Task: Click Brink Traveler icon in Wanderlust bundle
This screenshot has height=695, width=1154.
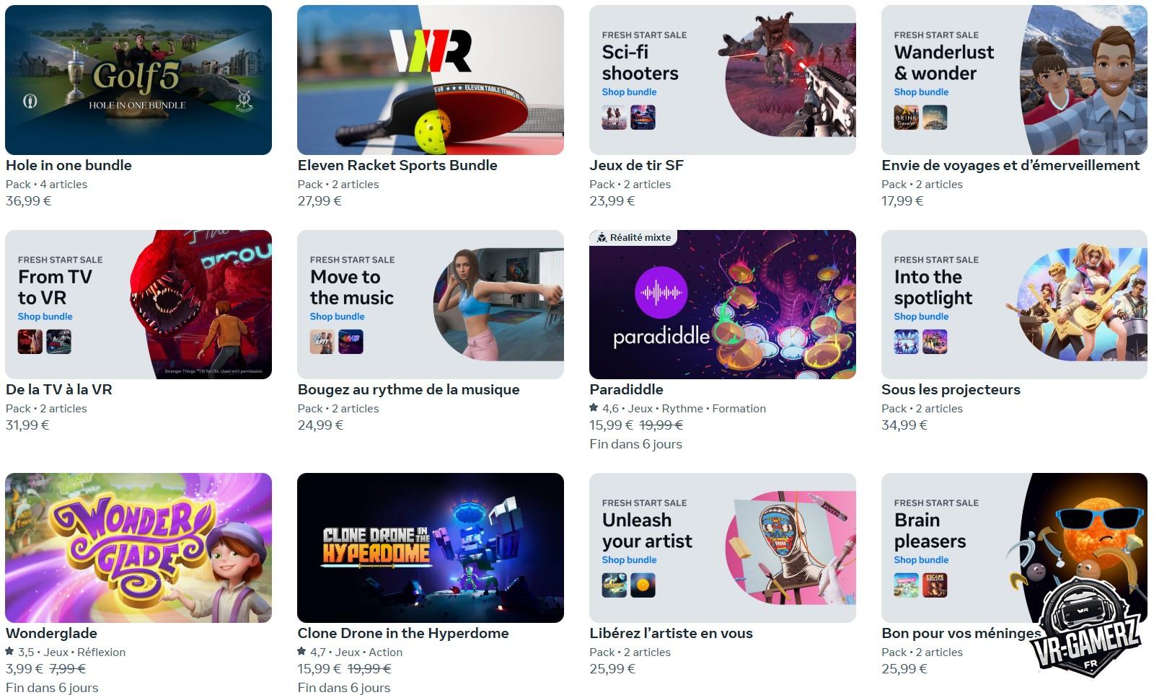Action: click(x=906, y=117)
